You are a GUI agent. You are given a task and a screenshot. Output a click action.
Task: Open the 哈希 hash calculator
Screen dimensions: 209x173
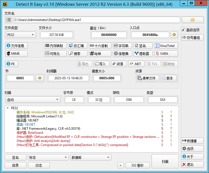(x=100, y=54)
